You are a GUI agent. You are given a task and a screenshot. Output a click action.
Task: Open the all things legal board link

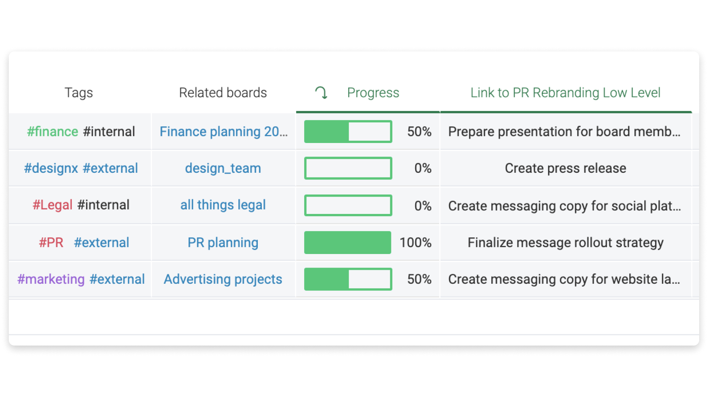(x=223, y=205)
